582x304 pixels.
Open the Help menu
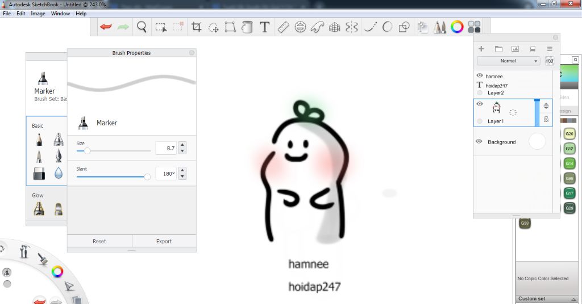point(81,14)
